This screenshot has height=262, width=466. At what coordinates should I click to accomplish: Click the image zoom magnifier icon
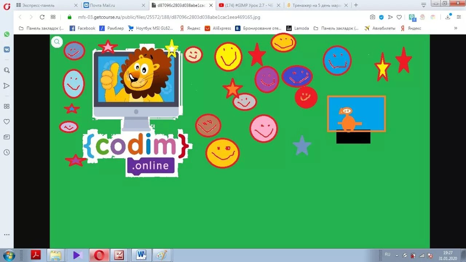click(57, 41)
